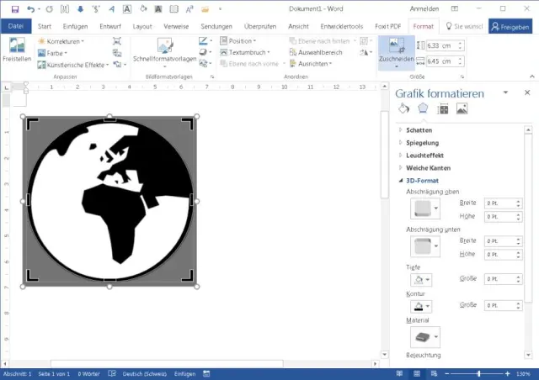The image size is (539, 380).
Task: Click the Save icon in quick access toolbar
Action: (x=14, y=8)
